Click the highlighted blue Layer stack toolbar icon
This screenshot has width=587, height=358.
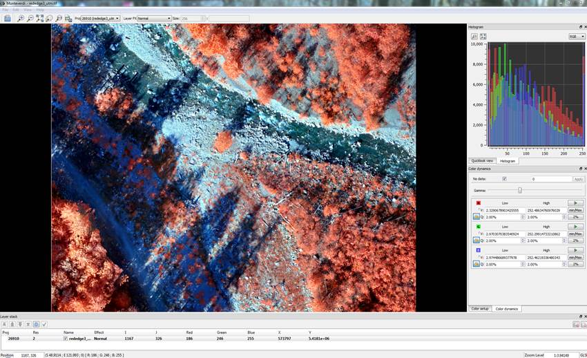point(37,324)
